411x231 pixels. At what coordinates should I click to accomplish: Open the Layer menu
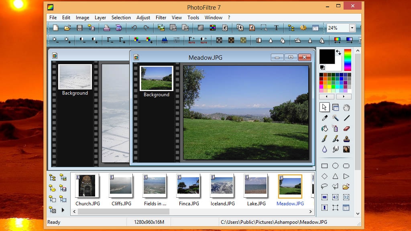(100, 18)
